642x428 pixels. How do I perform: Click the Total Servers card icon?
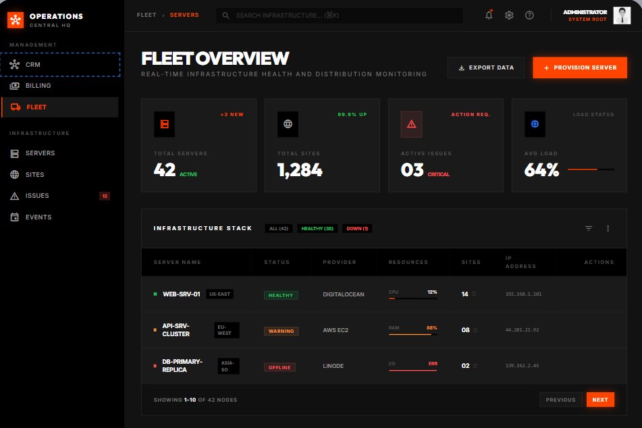165,124
